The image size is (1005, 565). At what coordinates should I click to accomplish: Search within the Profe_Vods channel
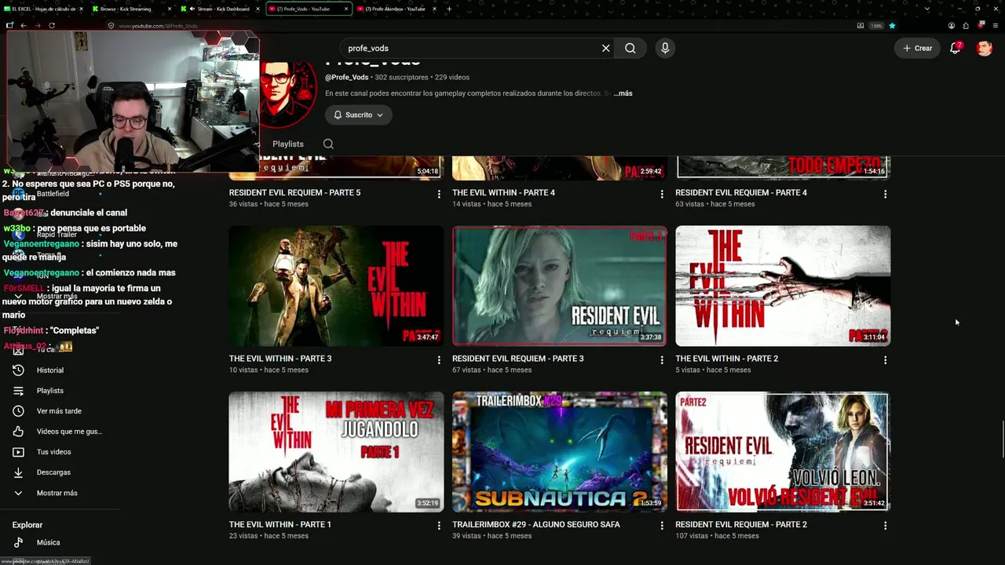(328, 144)
